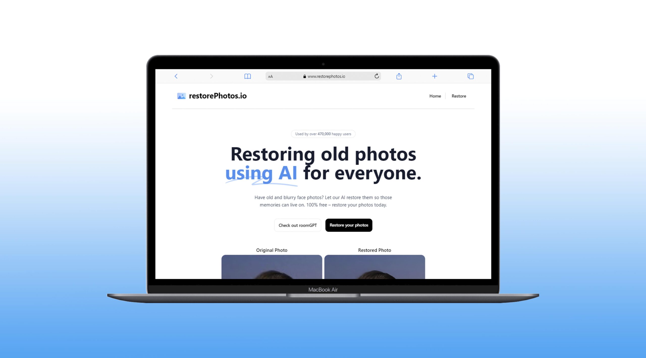Click the tab overview icon
This screenshot has width=646, height=358.
coord(470,76)
